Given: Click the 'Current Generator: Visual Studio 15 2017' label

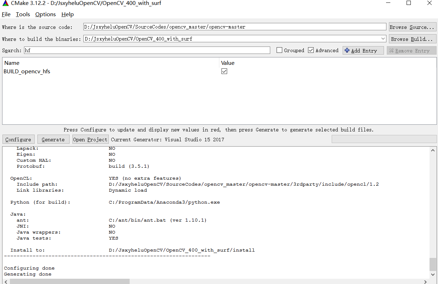Looking at the screenshot, I should point(167,140).
